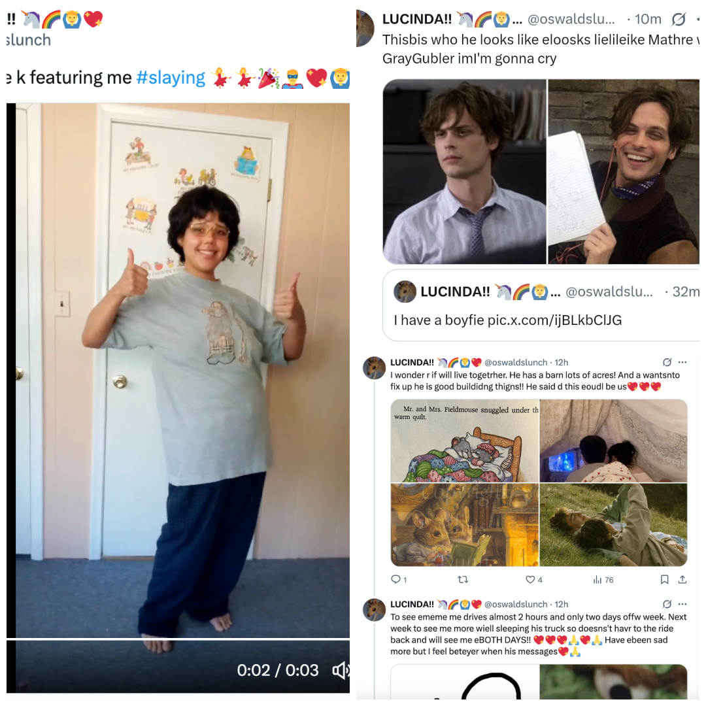Click the Grok icon on the barn tweet

667,362
